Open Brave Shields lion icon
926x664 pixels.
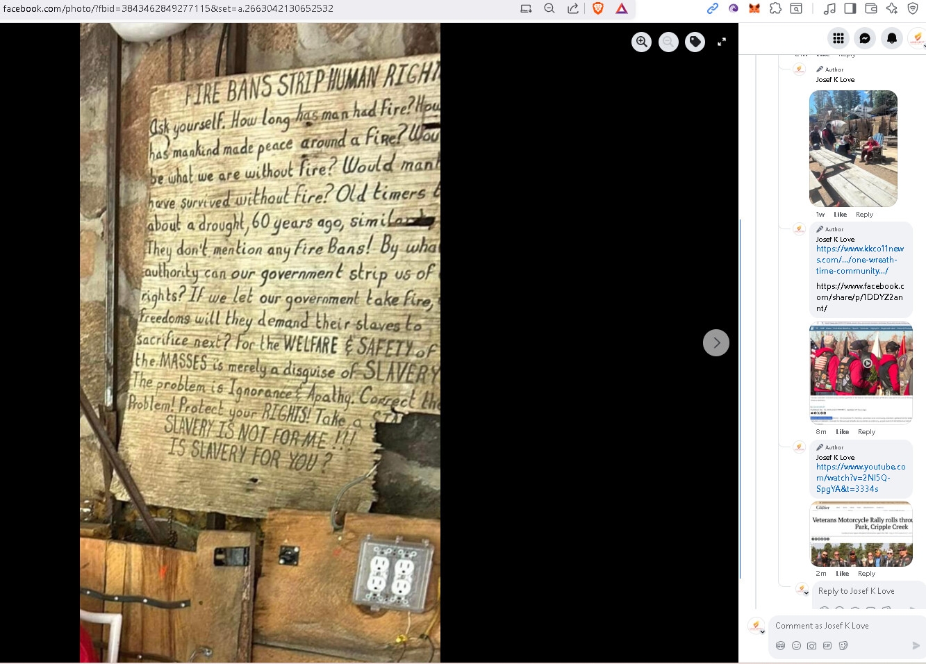click(x=598, y=8)
